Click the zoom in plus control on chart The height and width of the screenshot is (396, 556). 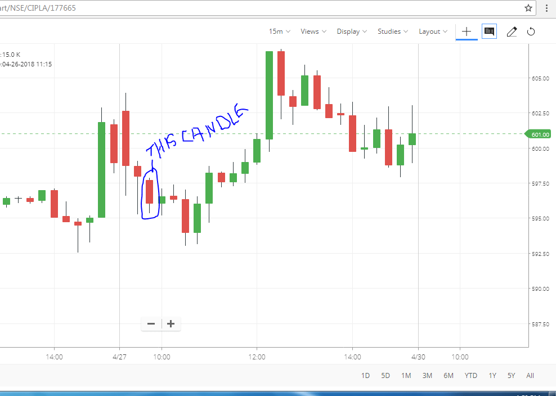pyautogui.click(x=171, y=323)
